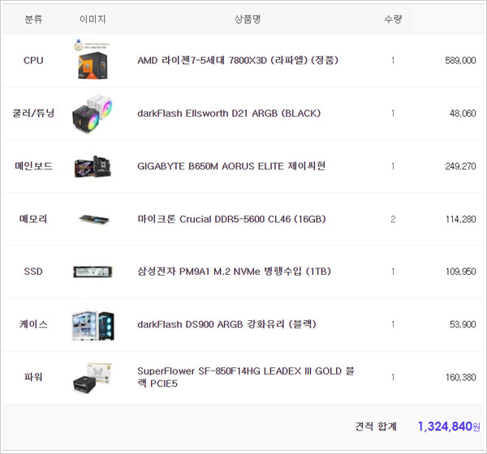Screen dimensions: 487x454
Task: Open GIGABYTE B650M AORUS ELITE 제이씨현 name
Action: point(231,166)
